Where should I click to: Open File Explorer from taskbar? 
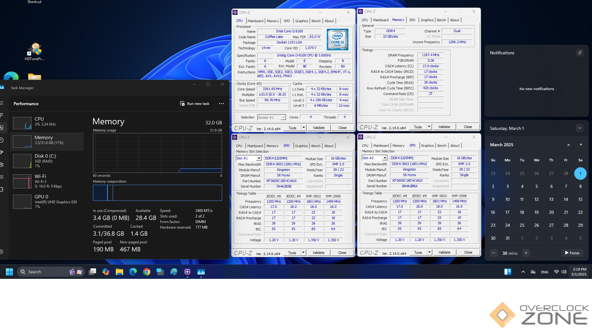pos(120,272)
